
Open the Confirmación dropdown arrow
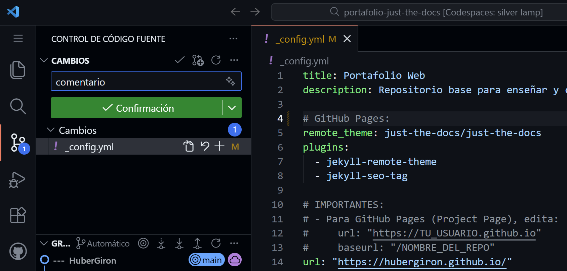click(232, 108)
